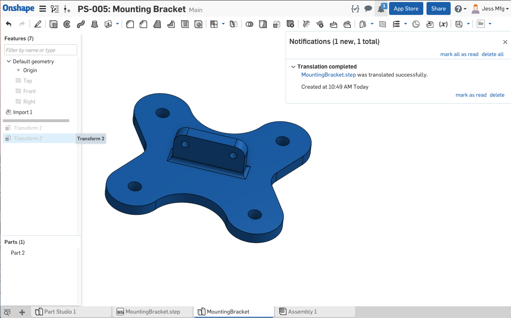Open the Thicken tool dropdown arrow
The width and height of the screenshot is (511, 318).
pyautogui.click(x=117, y=24)
